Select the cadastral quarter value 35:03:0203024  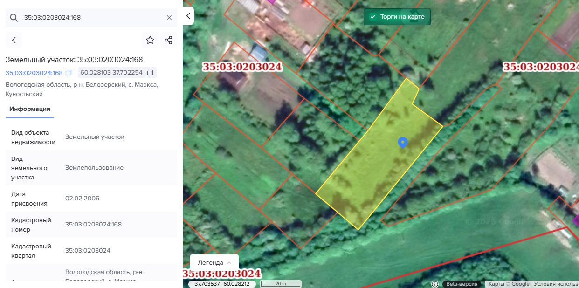coord(88,250)
